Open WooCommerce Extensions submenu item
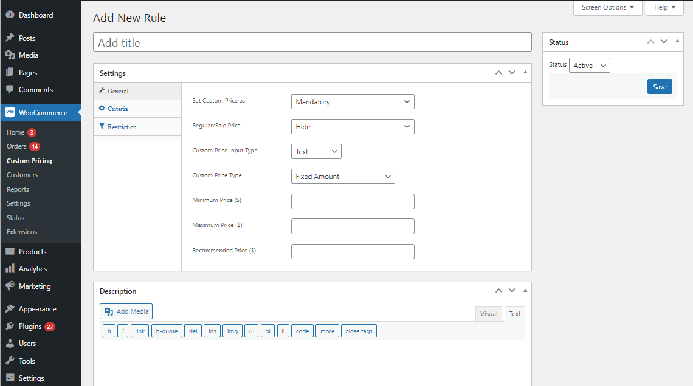This screenshot has width=693, height=386. pyautogui.click(x=22, y=232)
